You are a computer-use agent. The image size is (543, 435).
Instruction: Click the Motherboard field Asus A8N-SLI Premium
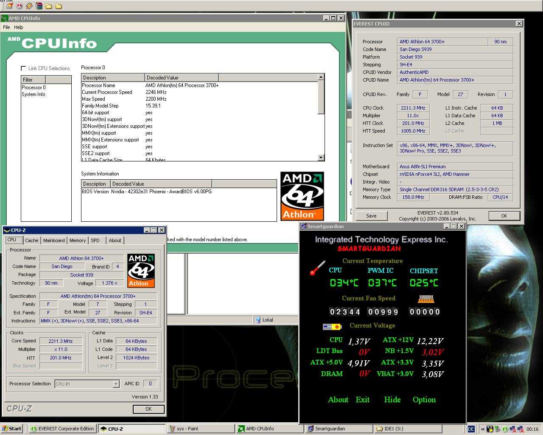455,167
